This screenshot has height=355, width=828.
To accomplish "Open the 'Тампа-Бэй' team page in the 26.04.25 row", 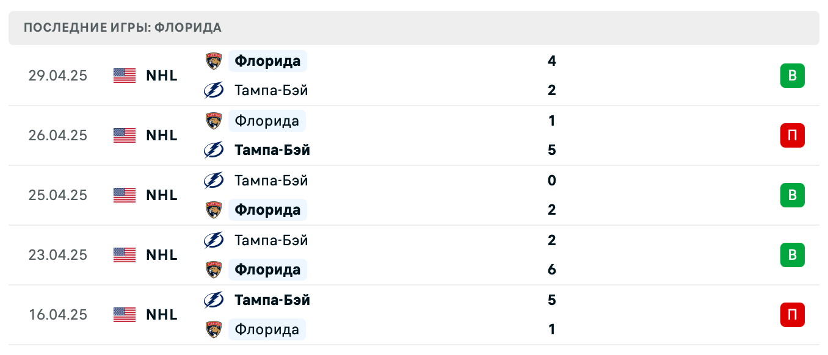I will click(272, 150).
